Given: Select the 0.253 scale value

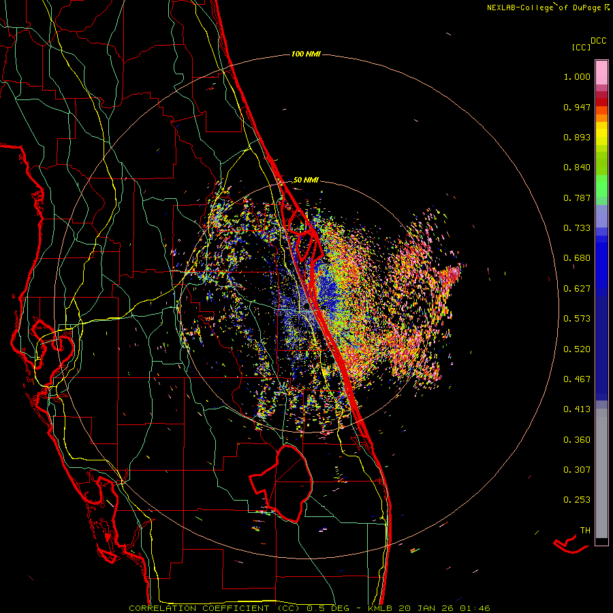Looking at the screenshot, I should pyautogui.click(x=577, y=500).
